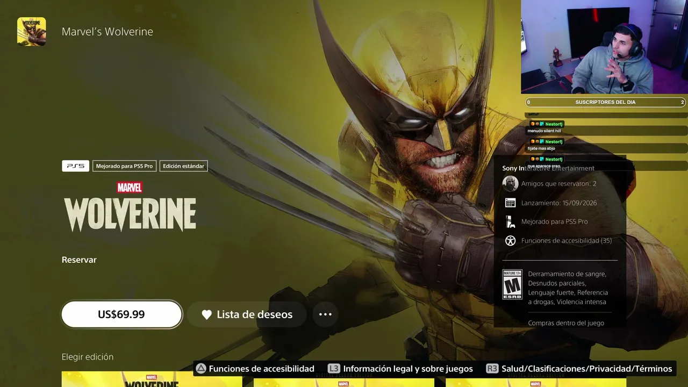Click the SUSCRIPTORES DEL DIA progress bar
This screenshot has height=387, width=688.
[x=605, y=102]
